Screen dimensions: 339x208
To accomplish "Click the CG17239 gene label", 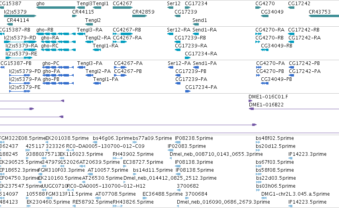I will tap(186, 12).
